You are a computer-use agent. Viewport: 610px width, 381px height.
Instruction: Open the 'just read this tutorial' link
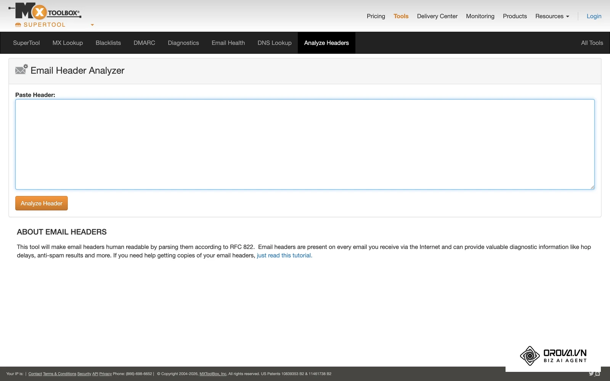(284, 255)
